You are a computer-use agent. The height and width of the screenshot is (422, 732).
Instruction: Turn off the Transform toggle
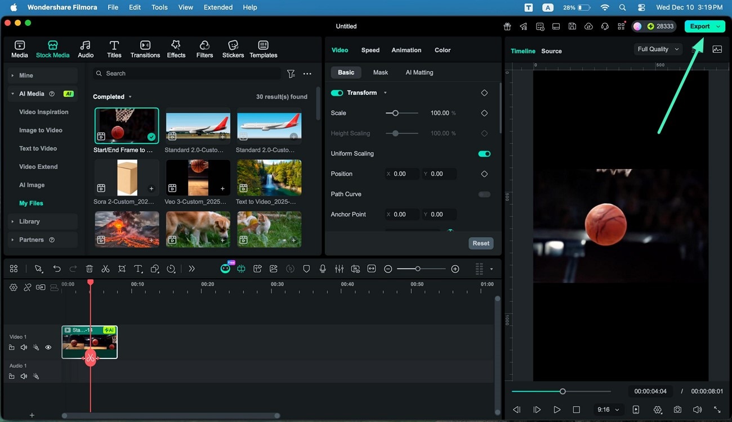point(337,93)
